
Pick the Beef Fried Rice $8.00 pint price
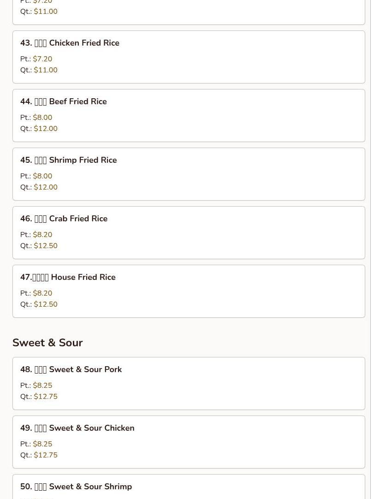click(x=42, y=118)
